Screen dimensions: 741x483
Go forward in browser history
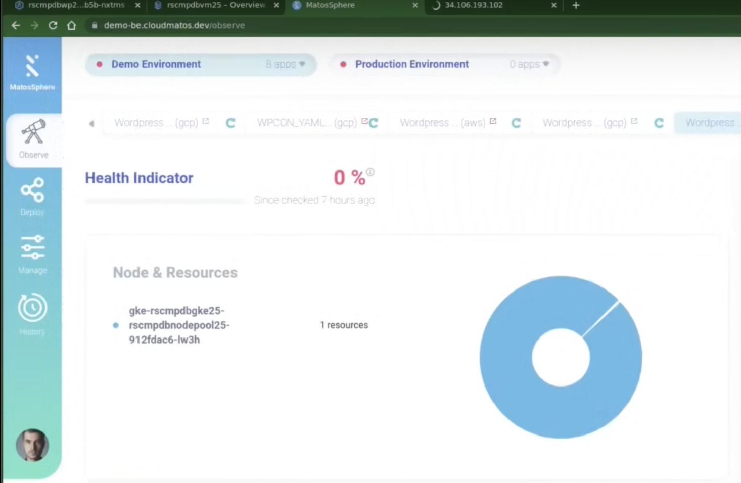(x=34, y=25)
